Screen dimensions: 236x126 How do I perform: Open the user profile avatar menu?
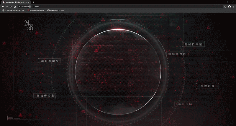coord(229,6)
